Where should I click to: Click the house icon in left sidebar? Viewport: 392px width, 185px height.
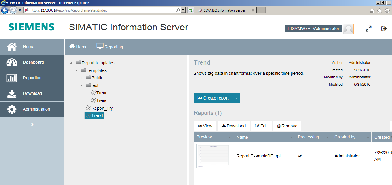click(x=12, y=47)
